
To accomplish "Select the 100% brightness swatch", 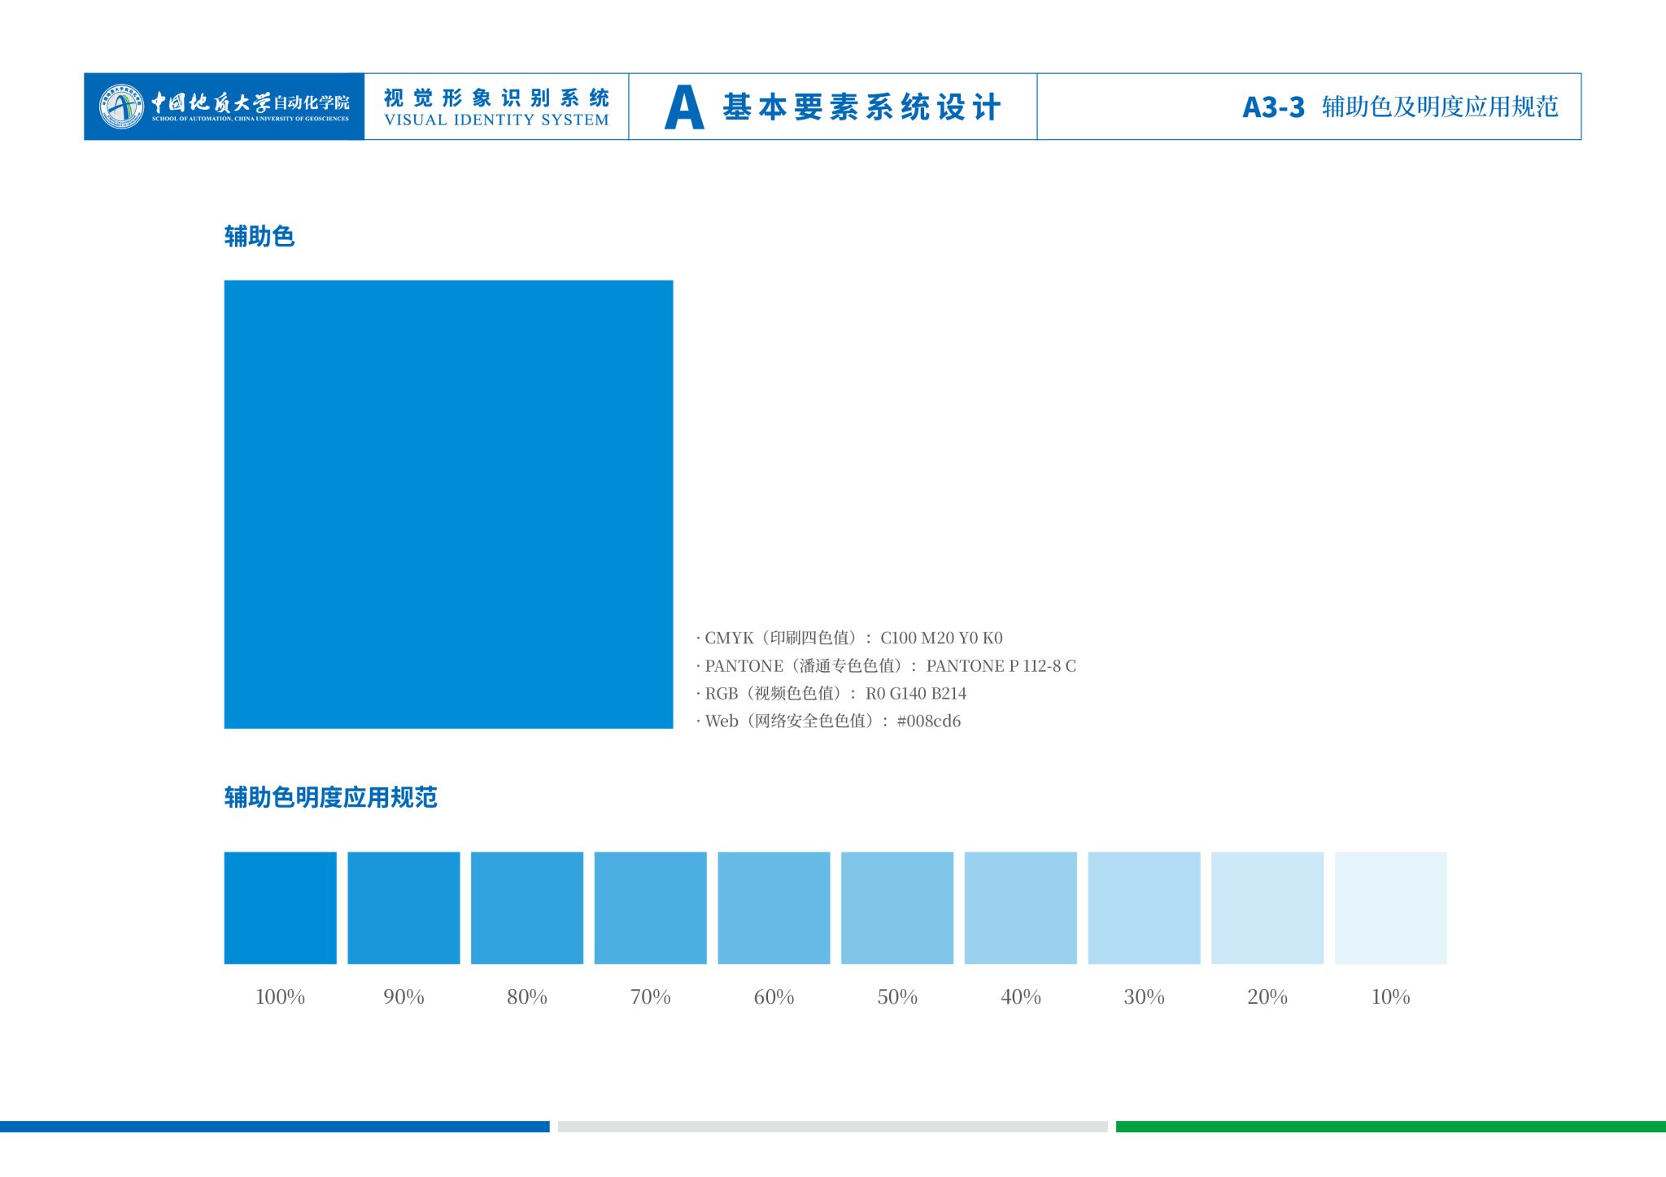I will pyautogui.click(x=280, y=908).
